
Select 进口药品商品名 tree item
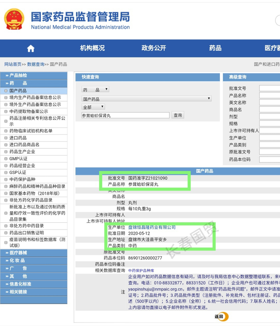[x=24, y=145]
